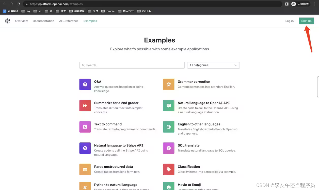Viewport: 319px width, 190px height.
Task: Click 'Translate text into programmatic commands.' text
Action: pos(125,129)
